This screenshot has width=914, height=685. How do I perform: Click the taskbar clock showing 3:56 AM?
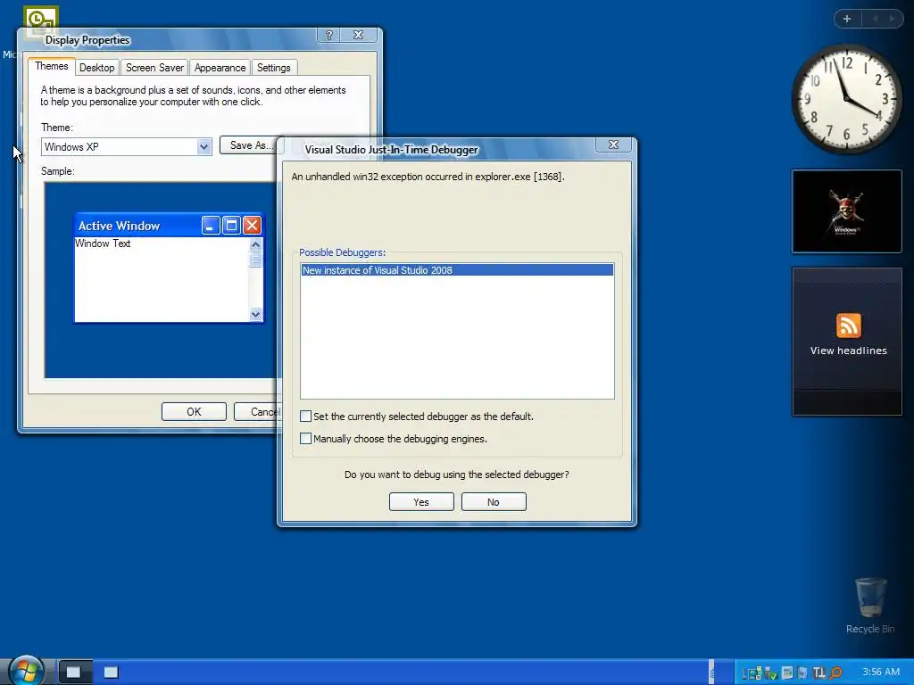(x=881, y=673)
